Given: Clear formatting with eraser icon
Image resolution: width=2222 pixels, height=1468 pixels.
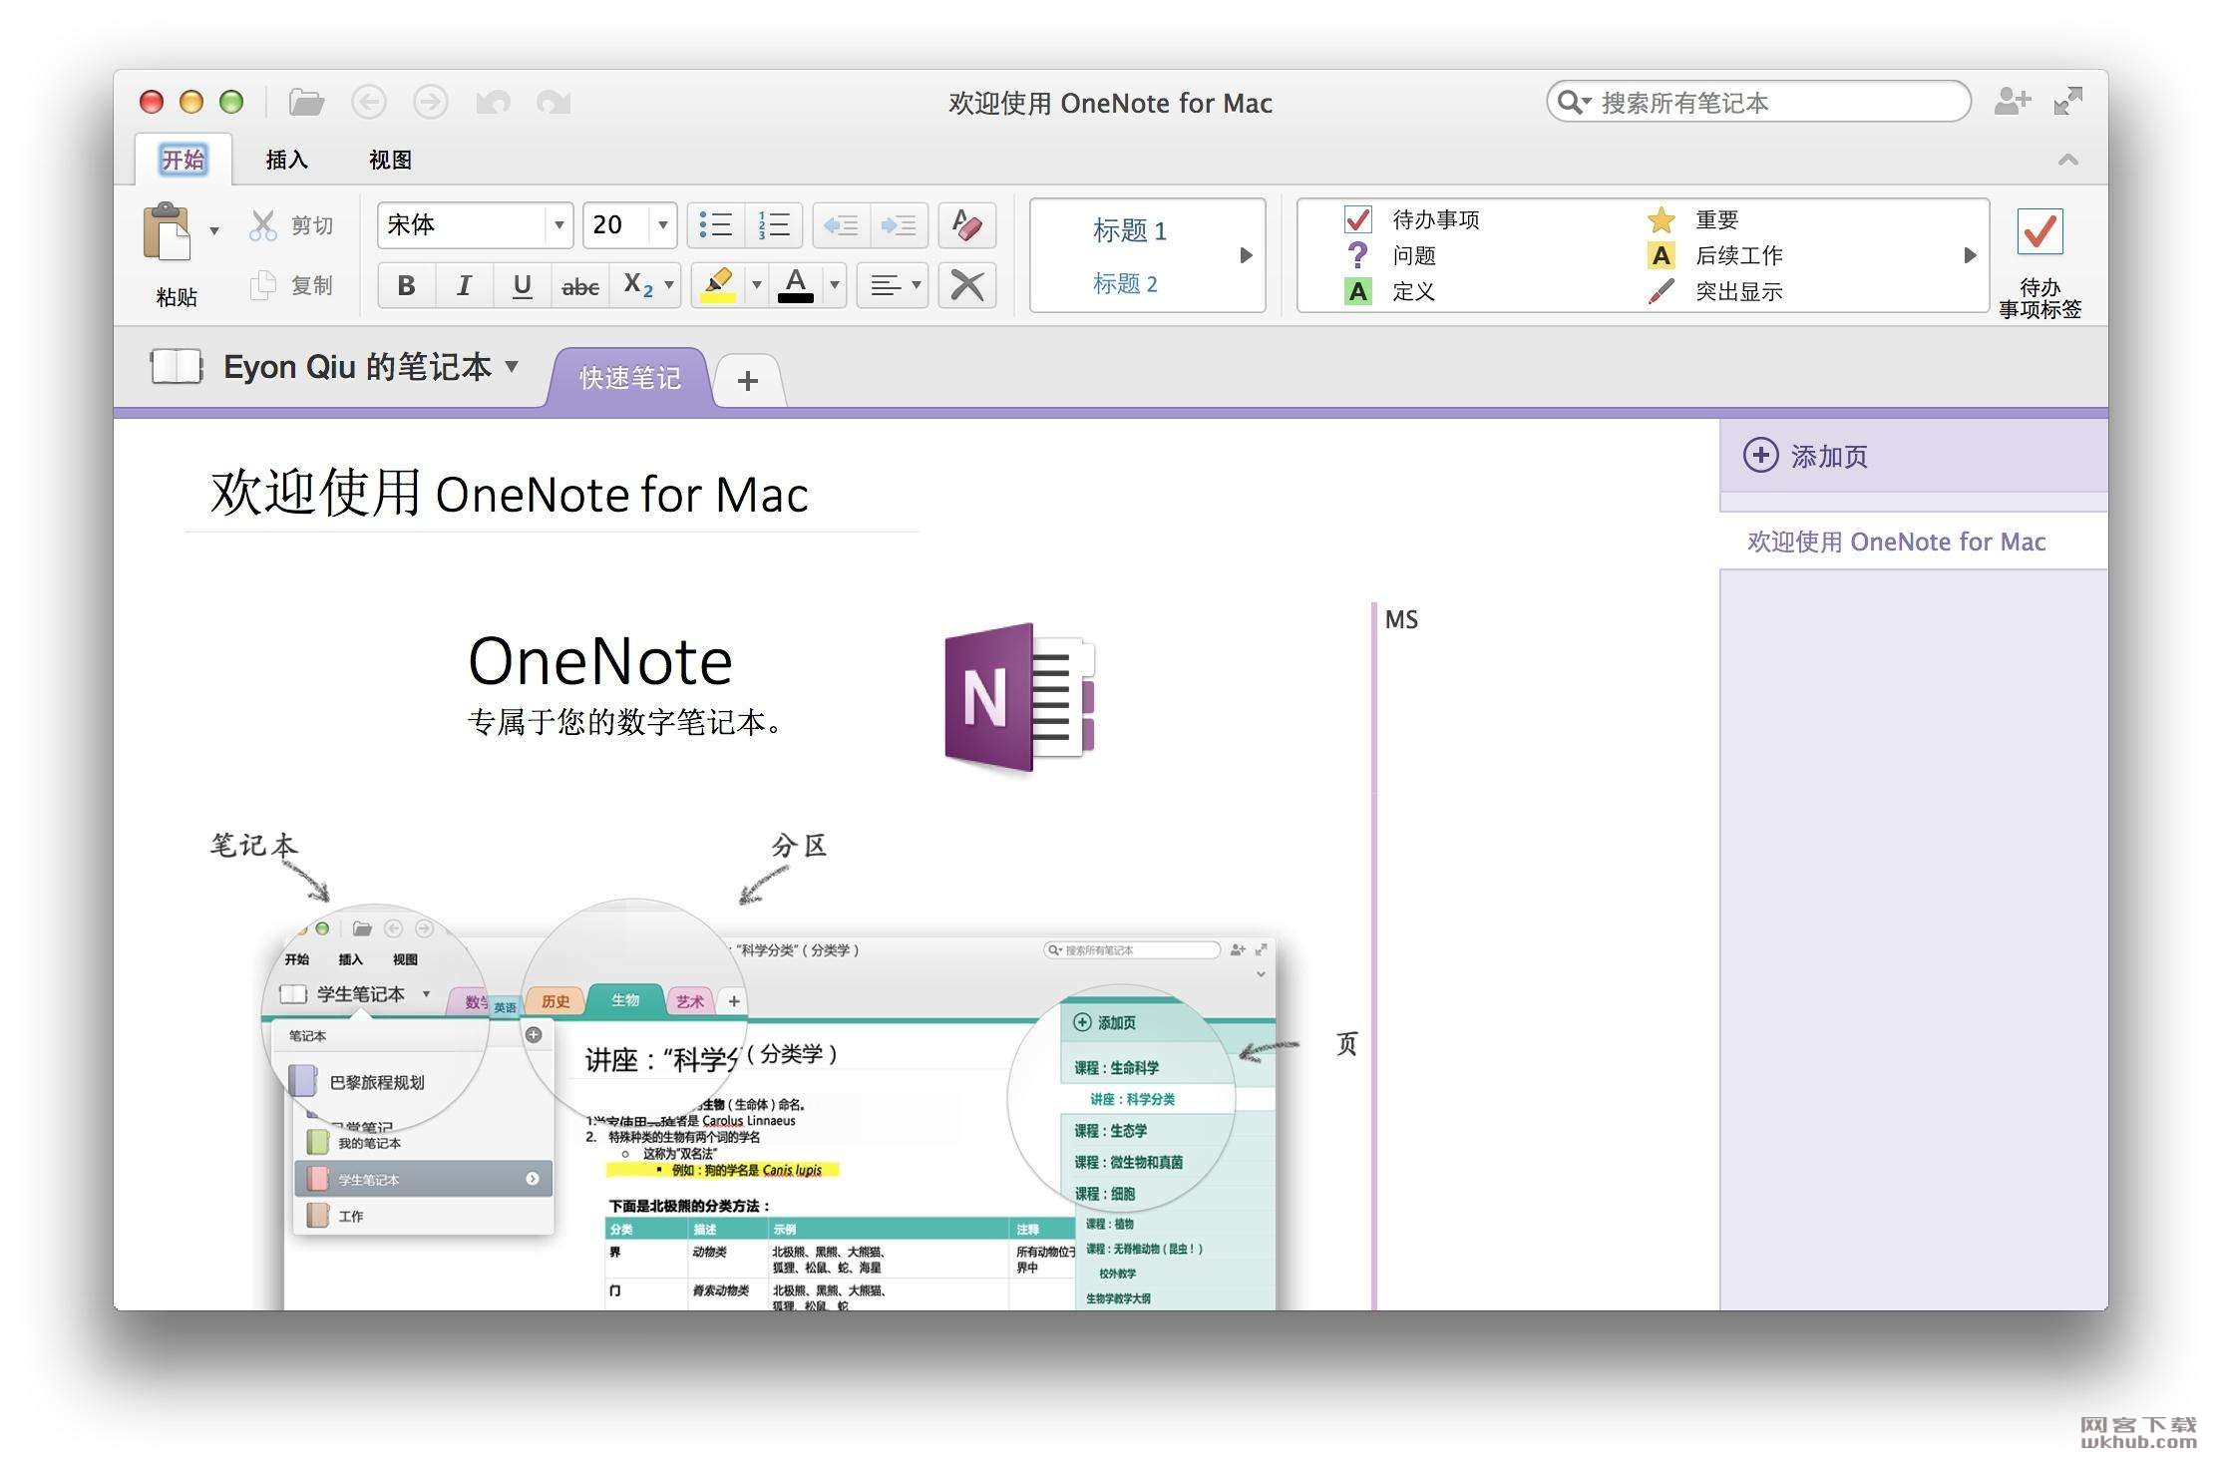Looking at the screenshot, I should click(966, 225).
